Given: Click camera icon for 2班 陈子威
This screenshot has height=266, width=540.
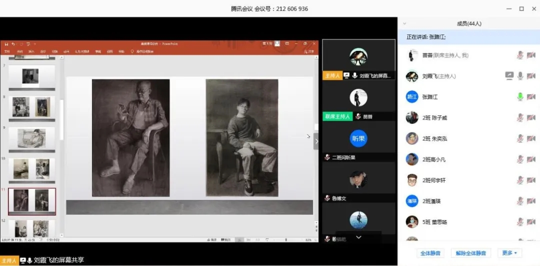Looking at the screenshot, I should (531, 118).
